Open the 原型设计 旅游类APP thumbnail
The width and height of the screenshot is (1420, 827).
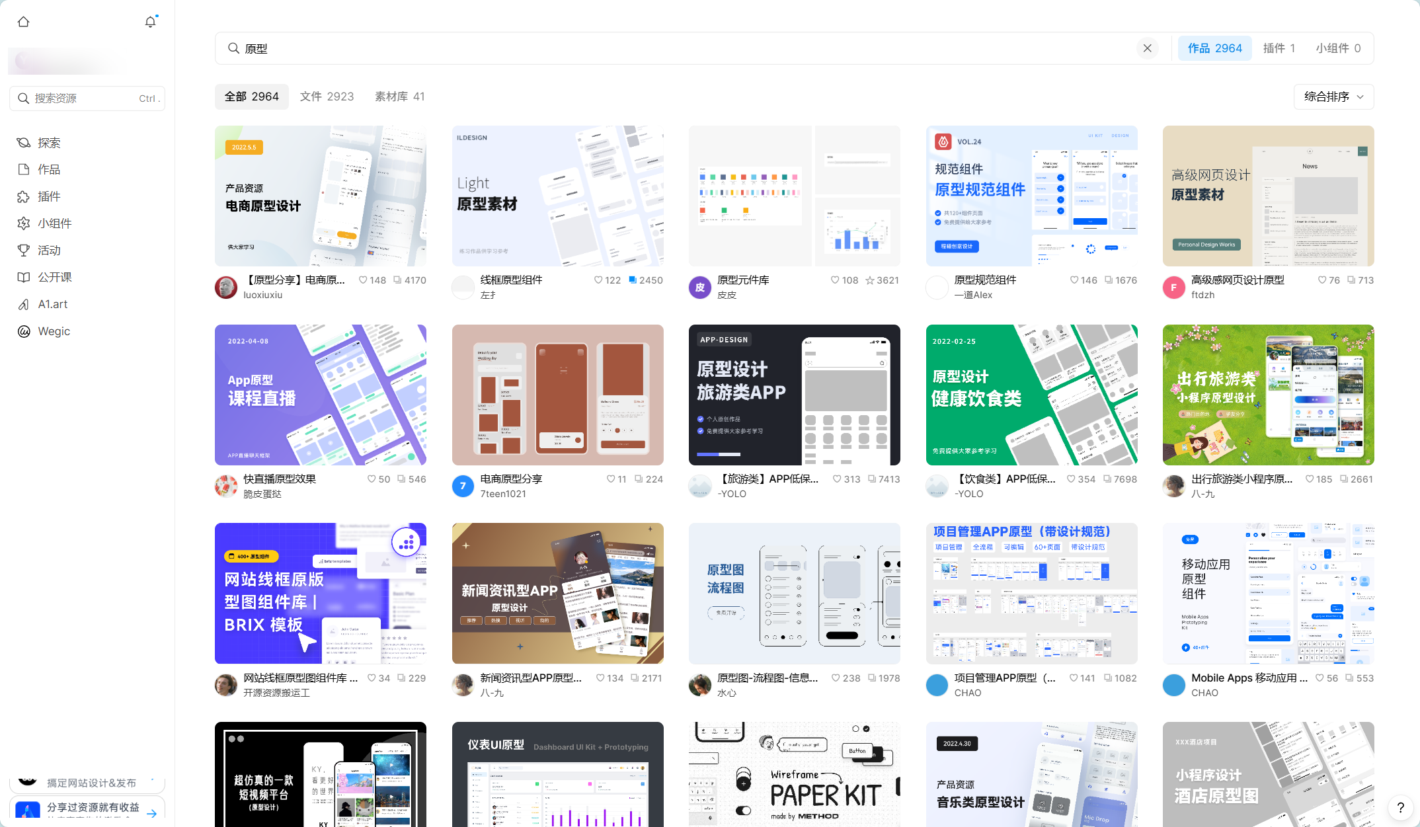click(794, 395)
